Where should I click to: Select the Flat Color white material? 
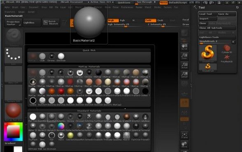[33, 117]
